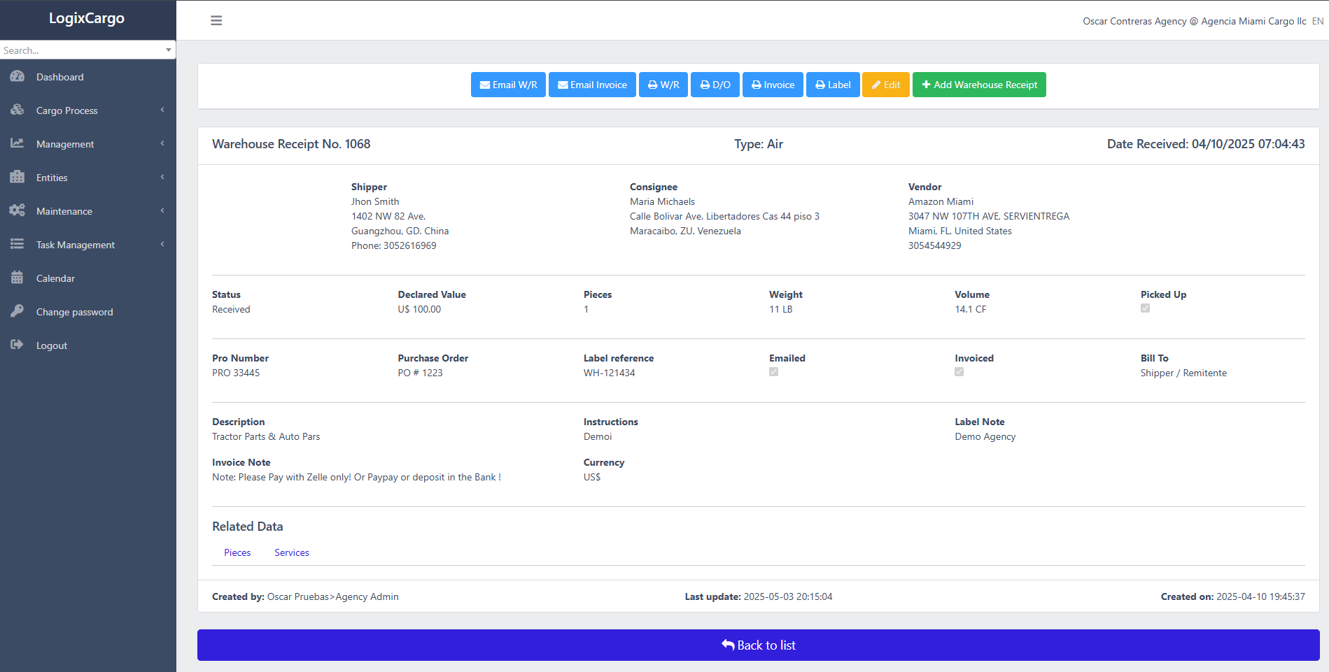Print the D/O delivery order

coord(715,85)
